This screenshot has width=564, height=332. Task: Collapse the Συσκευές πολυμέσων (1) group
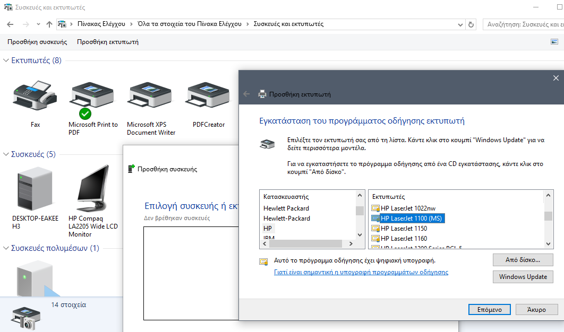[x=6, y=248]
